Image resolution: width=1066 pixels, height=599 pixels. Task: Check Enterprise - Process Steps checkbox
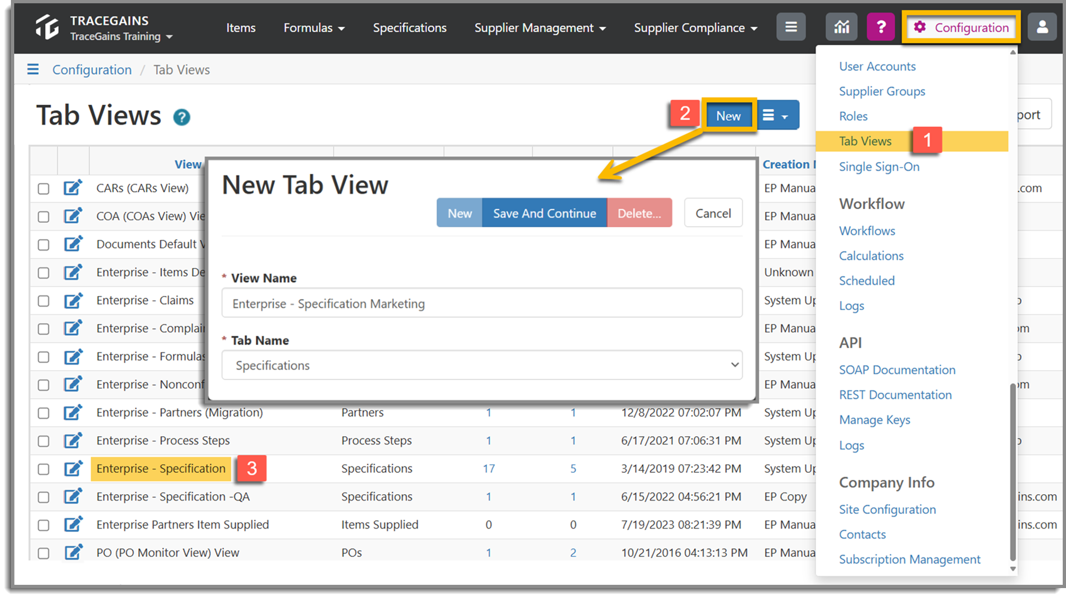(44, 441)
